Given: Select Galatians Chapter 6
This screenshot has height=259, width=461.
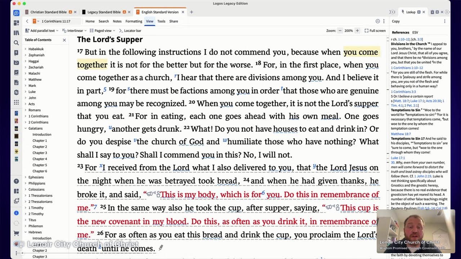Looking at the screenshot, I should [40, 171].
